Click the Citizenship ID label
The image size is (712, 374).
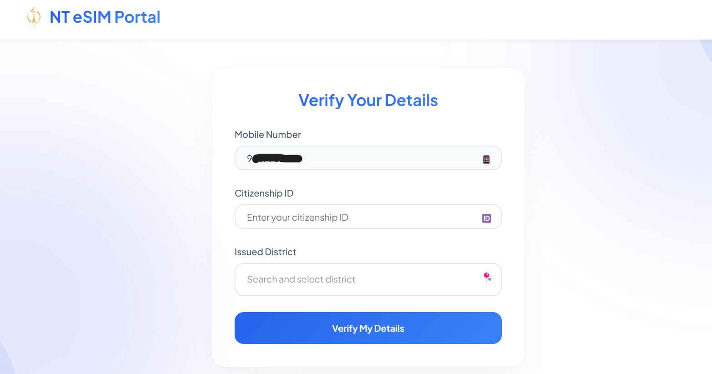click(x=264, y=193)
